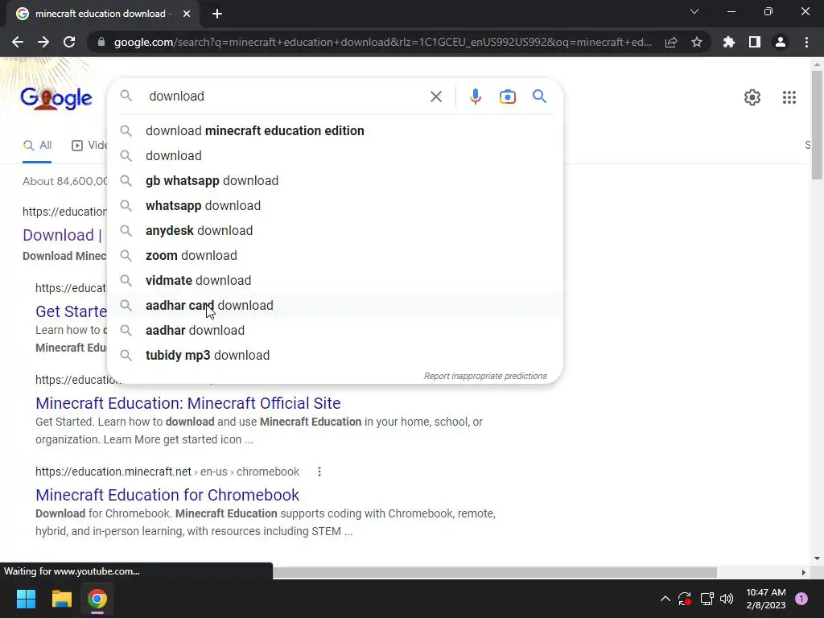The height and width of the screenshot is (618, 824).
Task: Start voice search with microphone icon
Action: [x=475, y=97]
